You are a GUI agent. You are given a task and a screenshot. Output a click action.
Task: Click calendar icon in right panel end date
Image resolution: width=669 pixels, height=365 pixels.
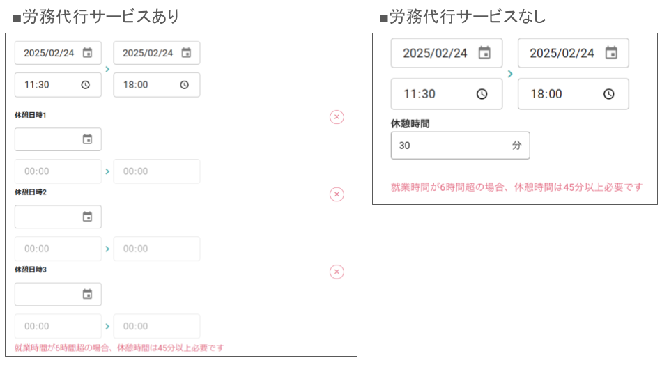pos(610,53)
